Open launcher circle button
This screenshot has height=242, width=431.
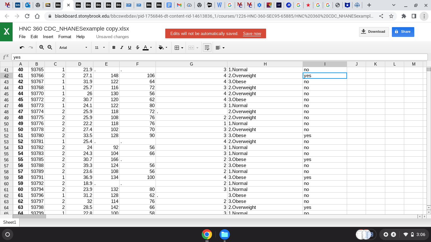point(8,234)
